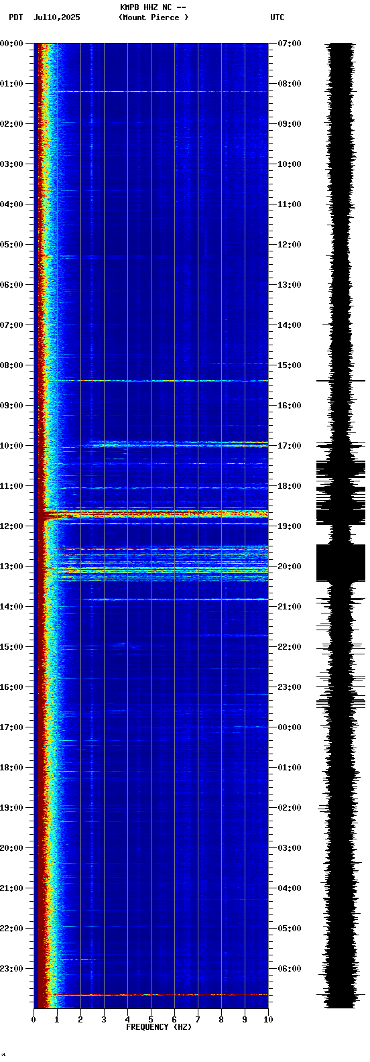The image size is (370, 1062).
Task: Click the 19:00 UTC time label
Action: click(290, 526)
